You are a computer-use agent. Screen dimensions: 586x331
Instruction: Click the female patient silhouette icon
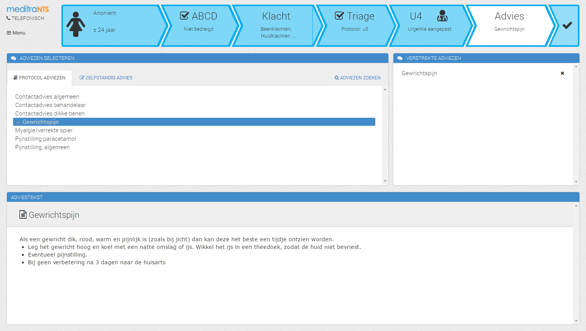click(76, 24)
